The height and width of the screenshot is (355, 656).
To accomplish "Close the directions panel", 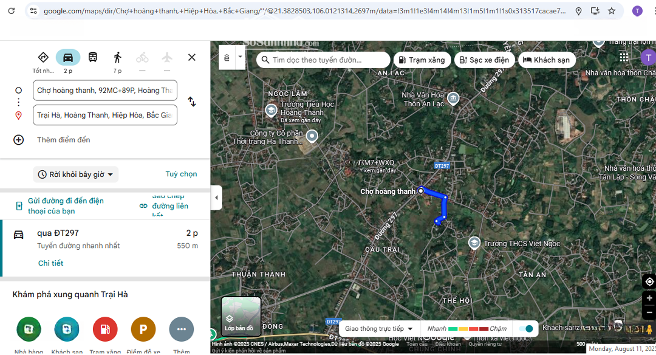I will point(192,57).
